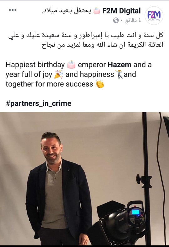Open the tagged name Hazem
Image resolution: width=169 pixels, height=247 pixels.
click(x=120, y=65)
